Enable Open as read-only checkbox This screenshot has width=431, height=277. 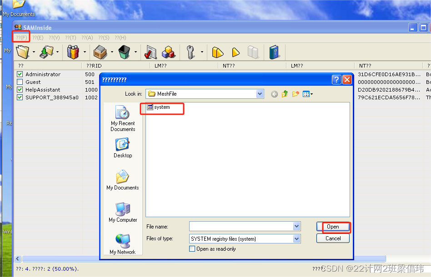click(192, 249)
